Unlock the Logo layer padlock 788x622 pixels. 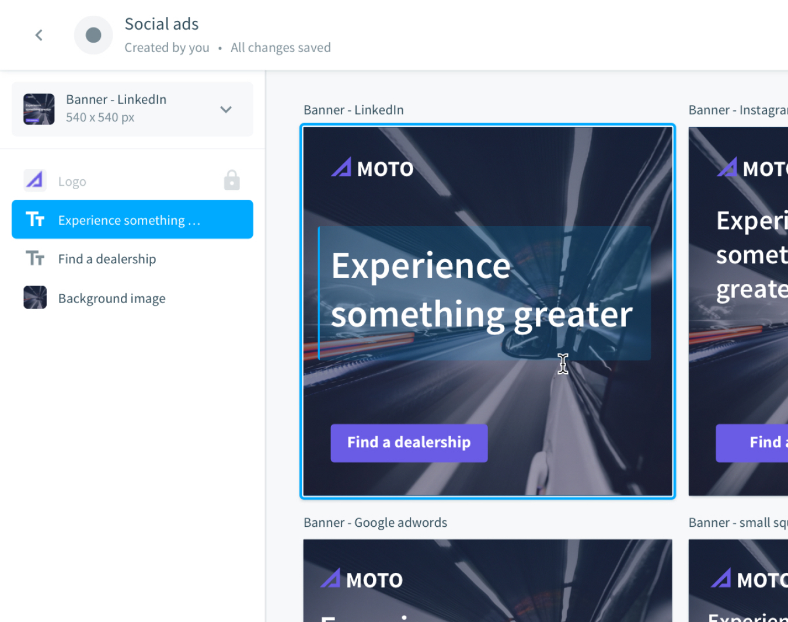click(x=232, y=180)
